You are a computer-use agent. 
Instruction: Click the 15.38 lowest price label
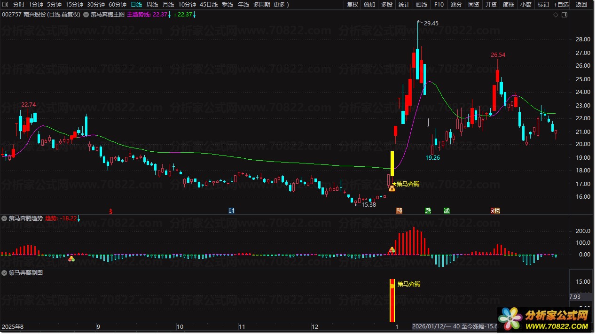click(x=369, y=205)
